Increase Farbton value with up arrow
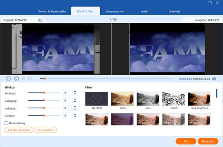 tap(75, 114)
